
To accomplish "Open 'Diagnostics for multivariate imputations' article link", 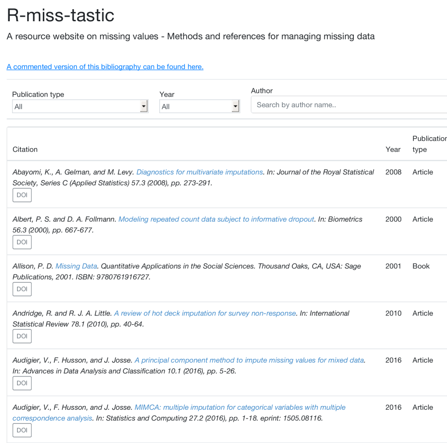I will (x=200, y=172).
